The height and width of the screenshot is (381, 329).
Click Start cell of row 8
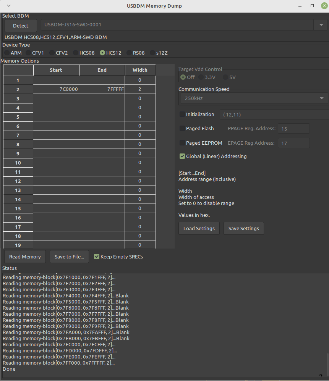click(56, 144)
